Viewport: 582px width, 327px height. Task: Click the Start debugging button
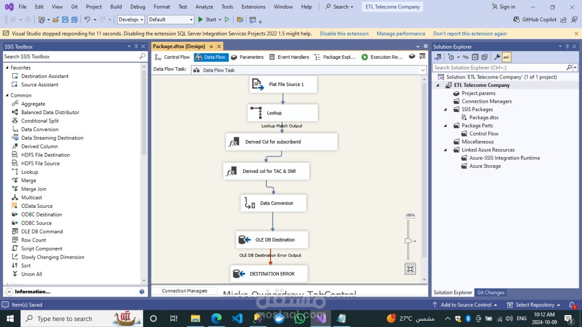(206, 20)
